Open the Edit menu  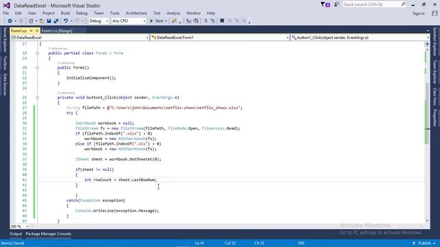coord(19,13)
